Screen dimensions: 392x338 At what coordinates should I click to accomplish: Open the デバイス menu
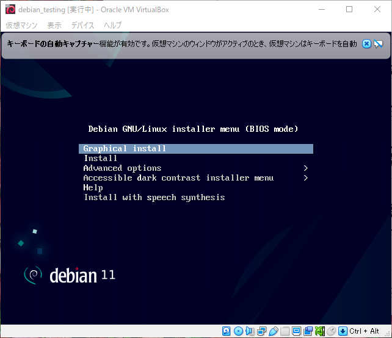83,25
